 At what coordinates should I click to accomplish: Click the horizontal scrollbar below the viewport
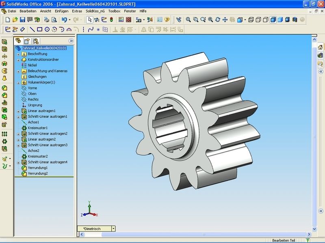click(x=203, y=234)
